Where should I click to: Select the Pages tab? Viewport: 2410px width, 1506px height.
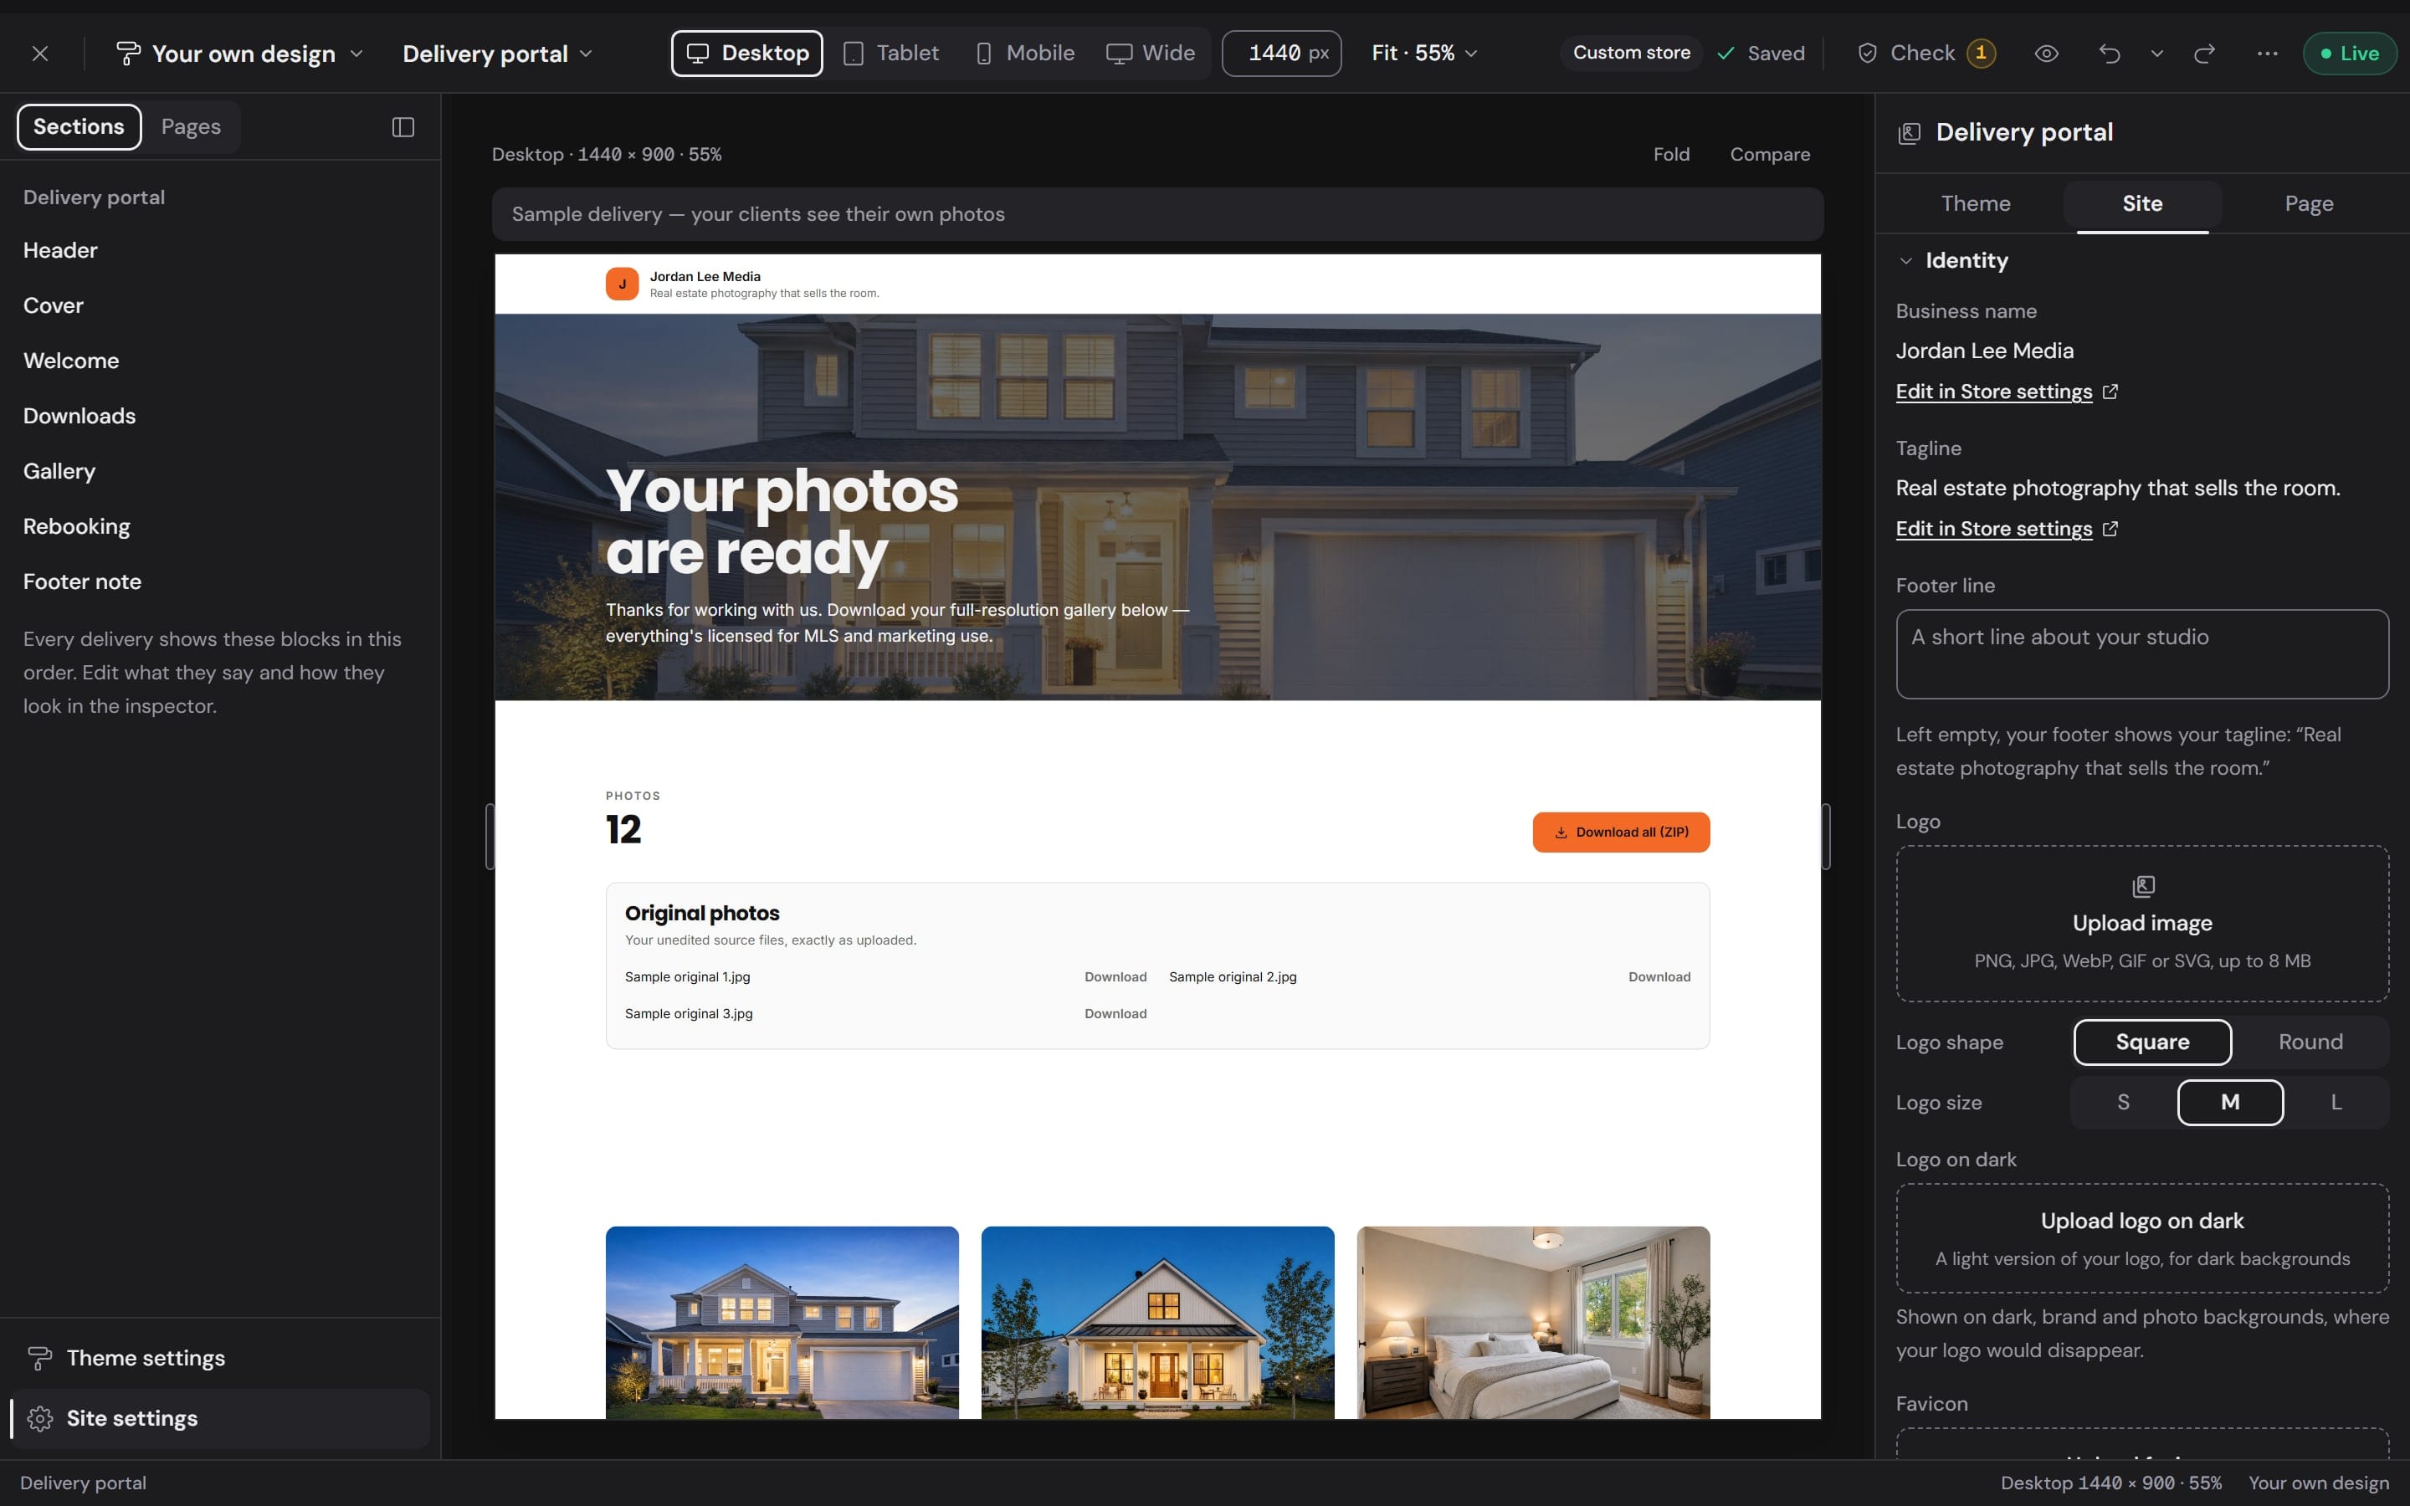tap(191, 126)
